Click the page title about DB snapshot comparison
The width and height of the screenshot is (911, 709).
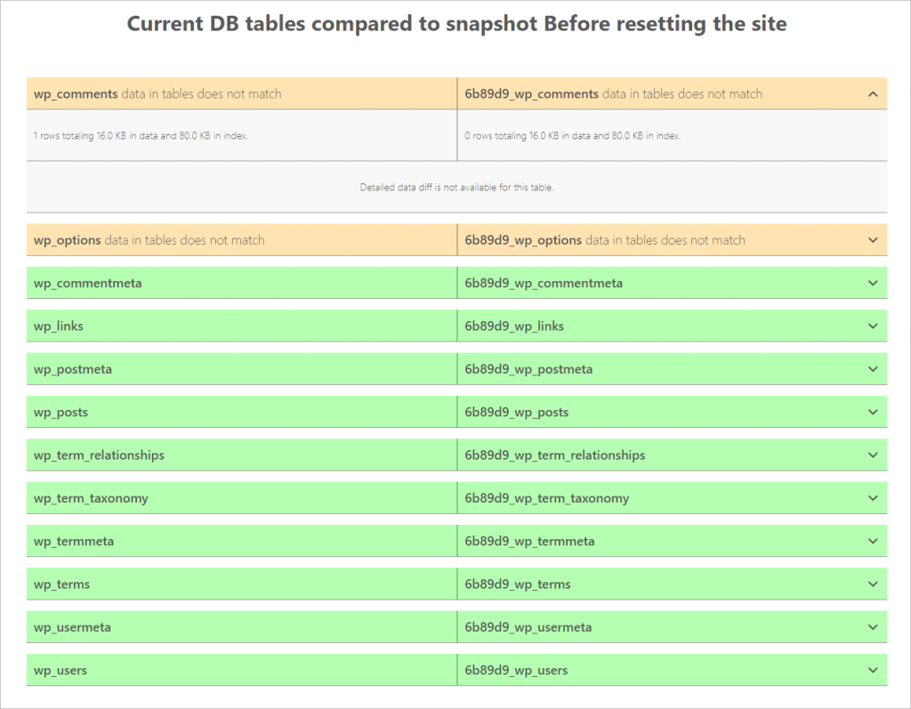455,24
